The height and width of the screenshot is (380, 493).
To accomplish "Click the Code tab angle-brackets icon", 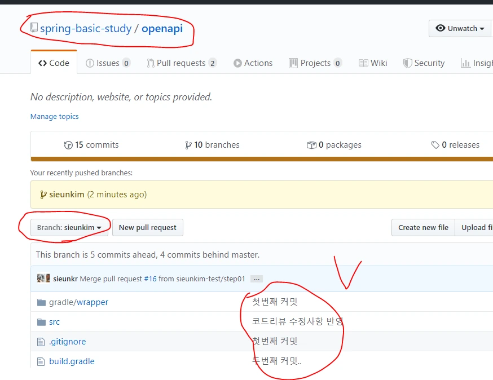I will 42,63.
